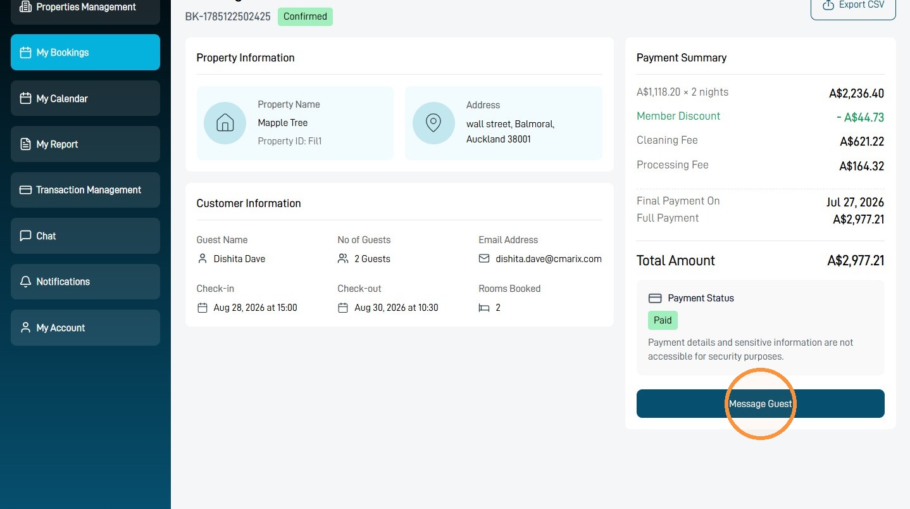Image resolution: width=910 pixels, height=509 pixels.
Task: Click the person icon next to Dishita Dave
Action: tap(203, 258)
